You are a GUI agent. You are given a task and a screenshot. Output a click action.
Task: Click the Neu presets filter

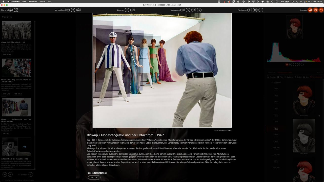click(x=306, y=77)
